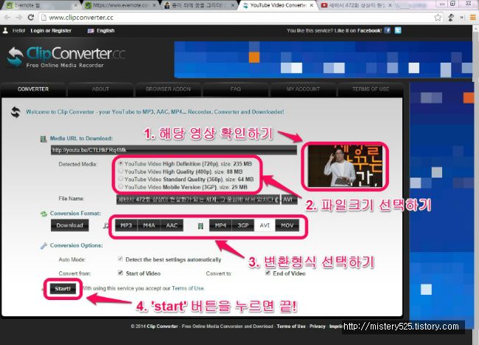Screen dimensions: 479x345
Task: Choose MP3 conversion format
Action: [x=126, y=226]
